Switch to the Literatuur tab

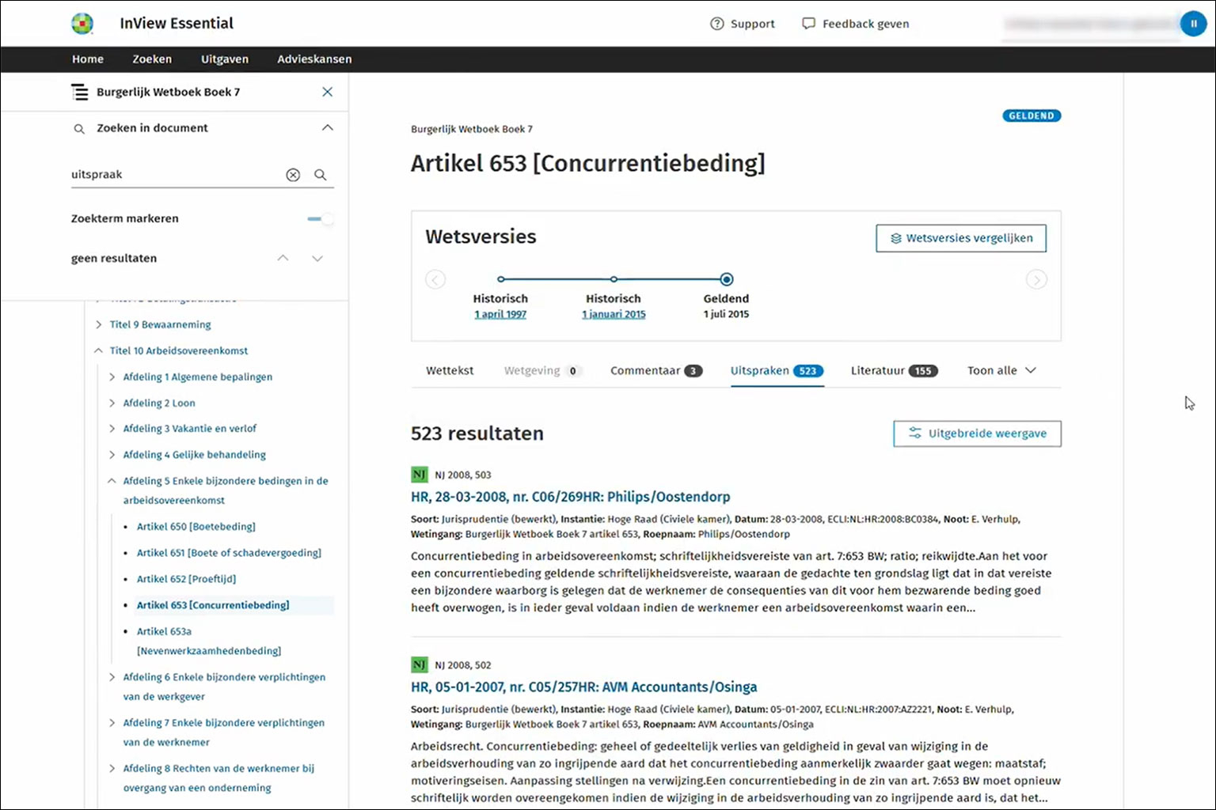pyautogui.click(x=895, y=370)
